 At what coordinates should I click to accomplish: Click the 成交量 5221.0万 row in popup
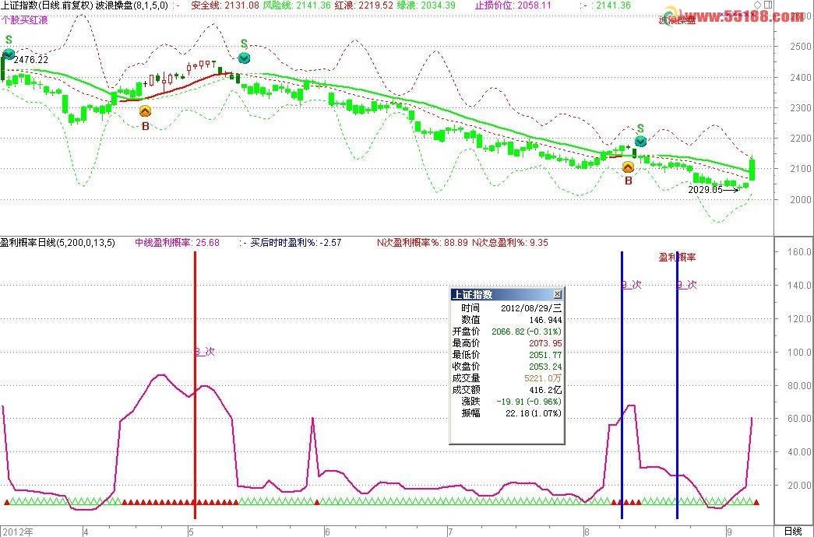click(506, 378)
